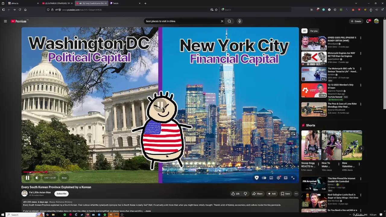Open options for This Man Proved the Internet video
Viewport: 386px width, 217px height.
coord(361,179)
